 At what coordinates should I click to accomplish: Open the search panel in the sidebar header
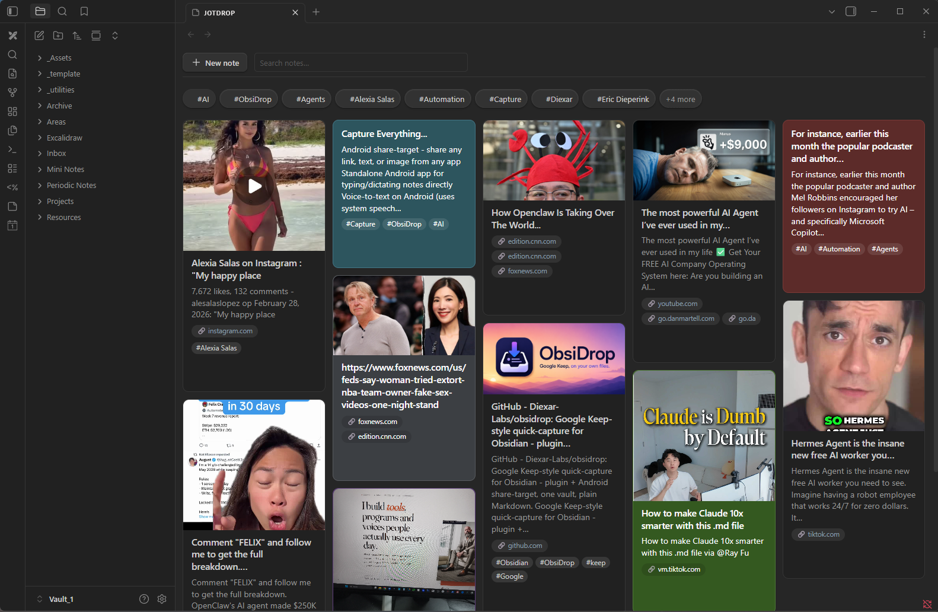click(62, 11)
